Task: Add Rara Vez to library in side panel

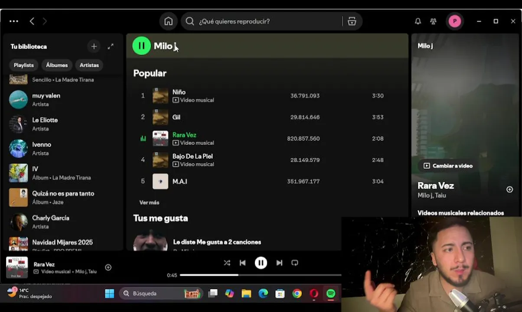Action: [x=509, y=189]
